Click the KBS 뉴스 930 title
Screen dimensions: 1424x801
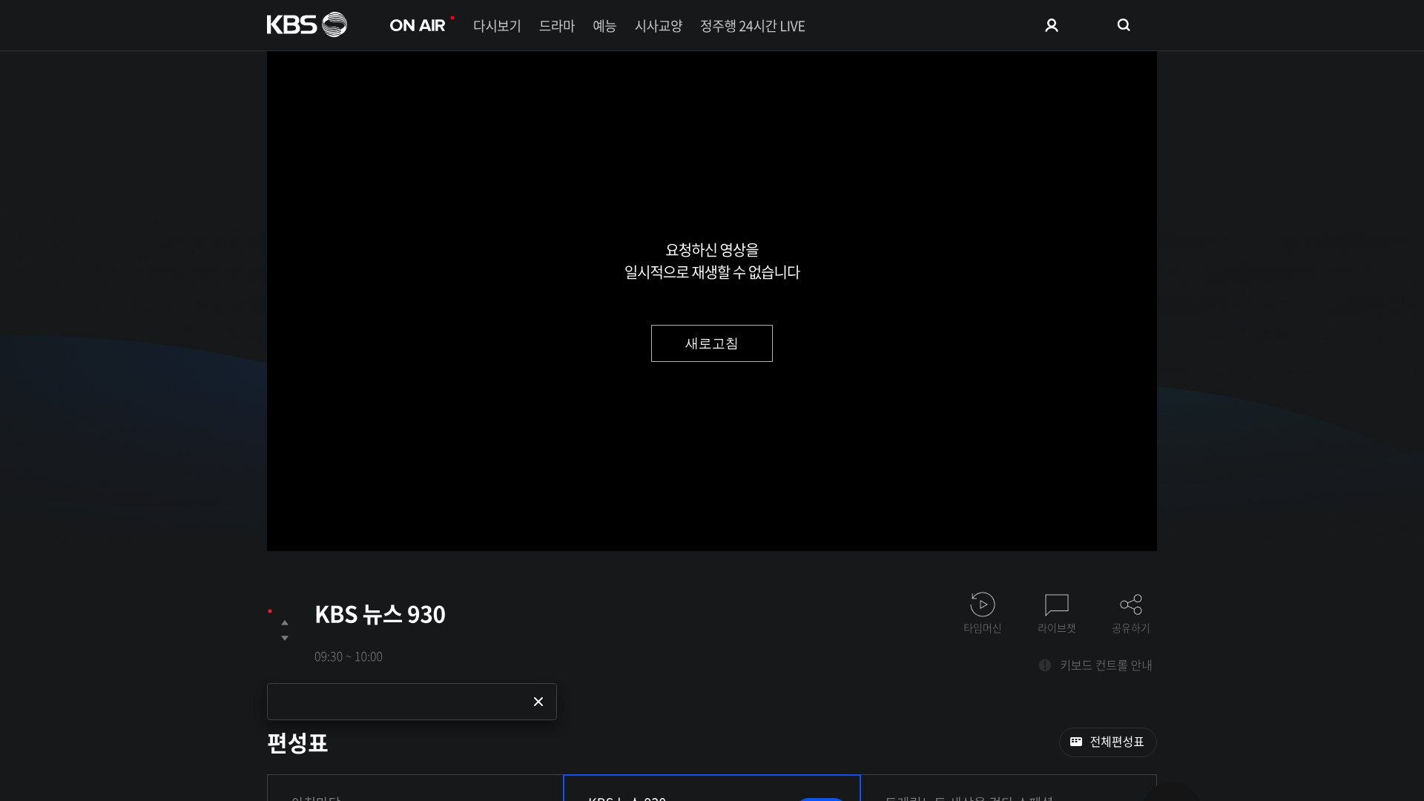coord(380,614)
